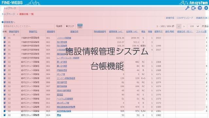Image resolution: width=209 pixels, height=118 pixels.
Task: Select the 2003 建築年次 cell
Action: (x=158, y=38)
